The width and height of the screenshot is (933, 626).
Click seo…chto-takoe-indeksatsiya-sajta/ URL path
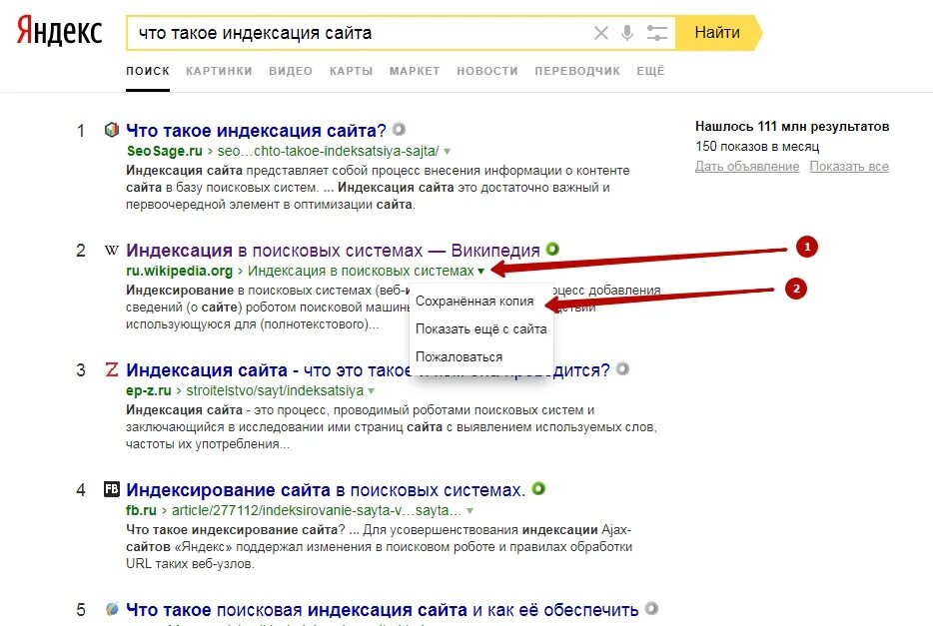coord(328,151)
